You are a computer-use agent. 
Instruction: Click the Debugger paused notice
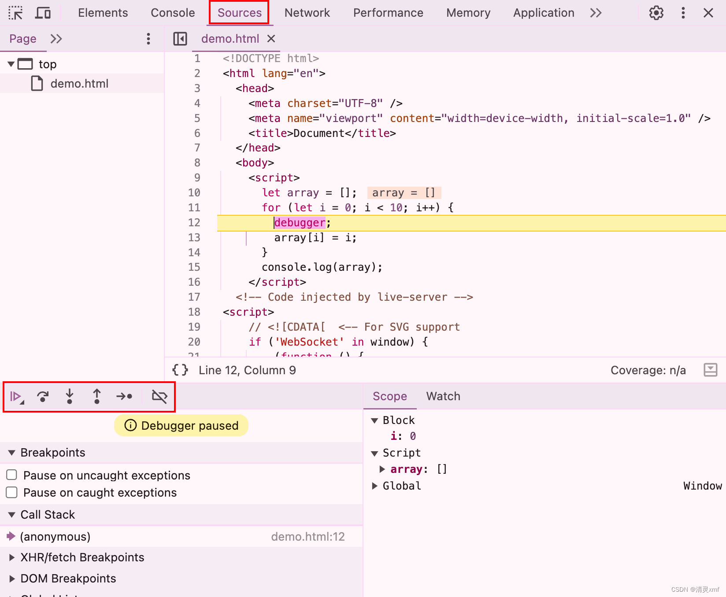(x=181, y=425)
